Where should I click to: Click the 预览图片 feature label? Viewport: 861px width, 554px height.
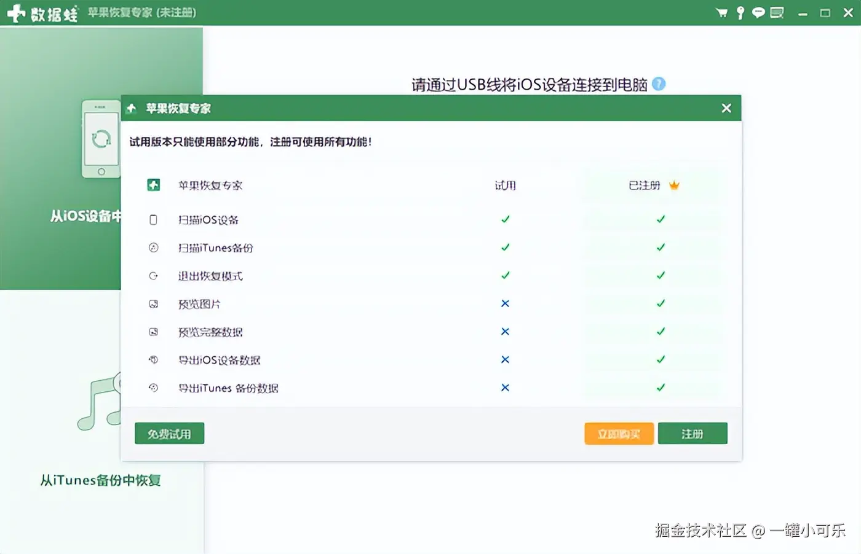point(199,304)
